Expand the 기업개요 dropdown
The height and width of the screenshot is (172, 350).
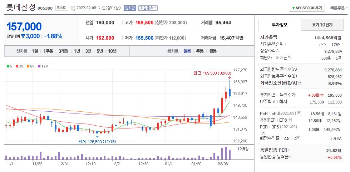(148, 8)
